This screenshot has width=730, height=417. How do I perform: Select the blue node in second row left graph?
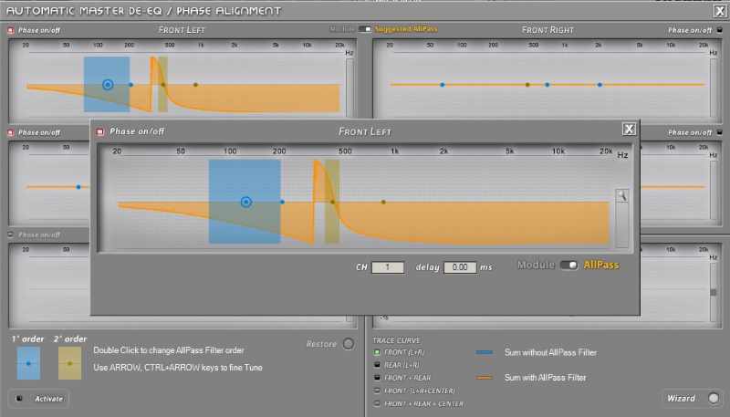pyautogui.click(x=78, y=187)
